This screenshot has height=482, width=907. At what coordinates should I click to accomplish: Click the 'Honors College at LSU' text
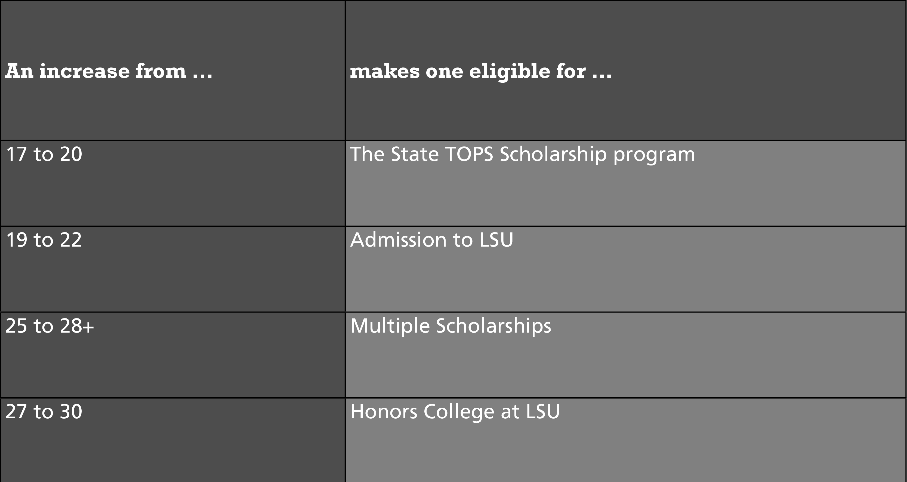click(x=455, y=412)
